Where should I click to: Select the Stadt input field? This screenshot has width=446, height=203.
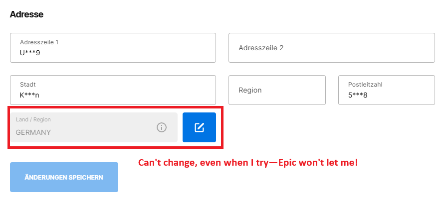(x=113, y=90)
